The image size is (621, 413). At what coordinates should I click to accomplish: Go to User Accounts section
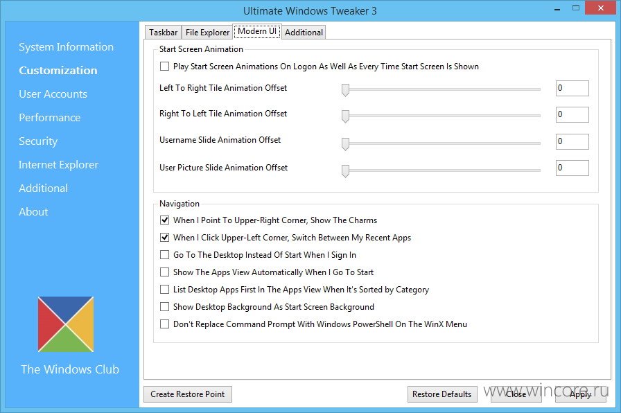[x=53, y=94]
